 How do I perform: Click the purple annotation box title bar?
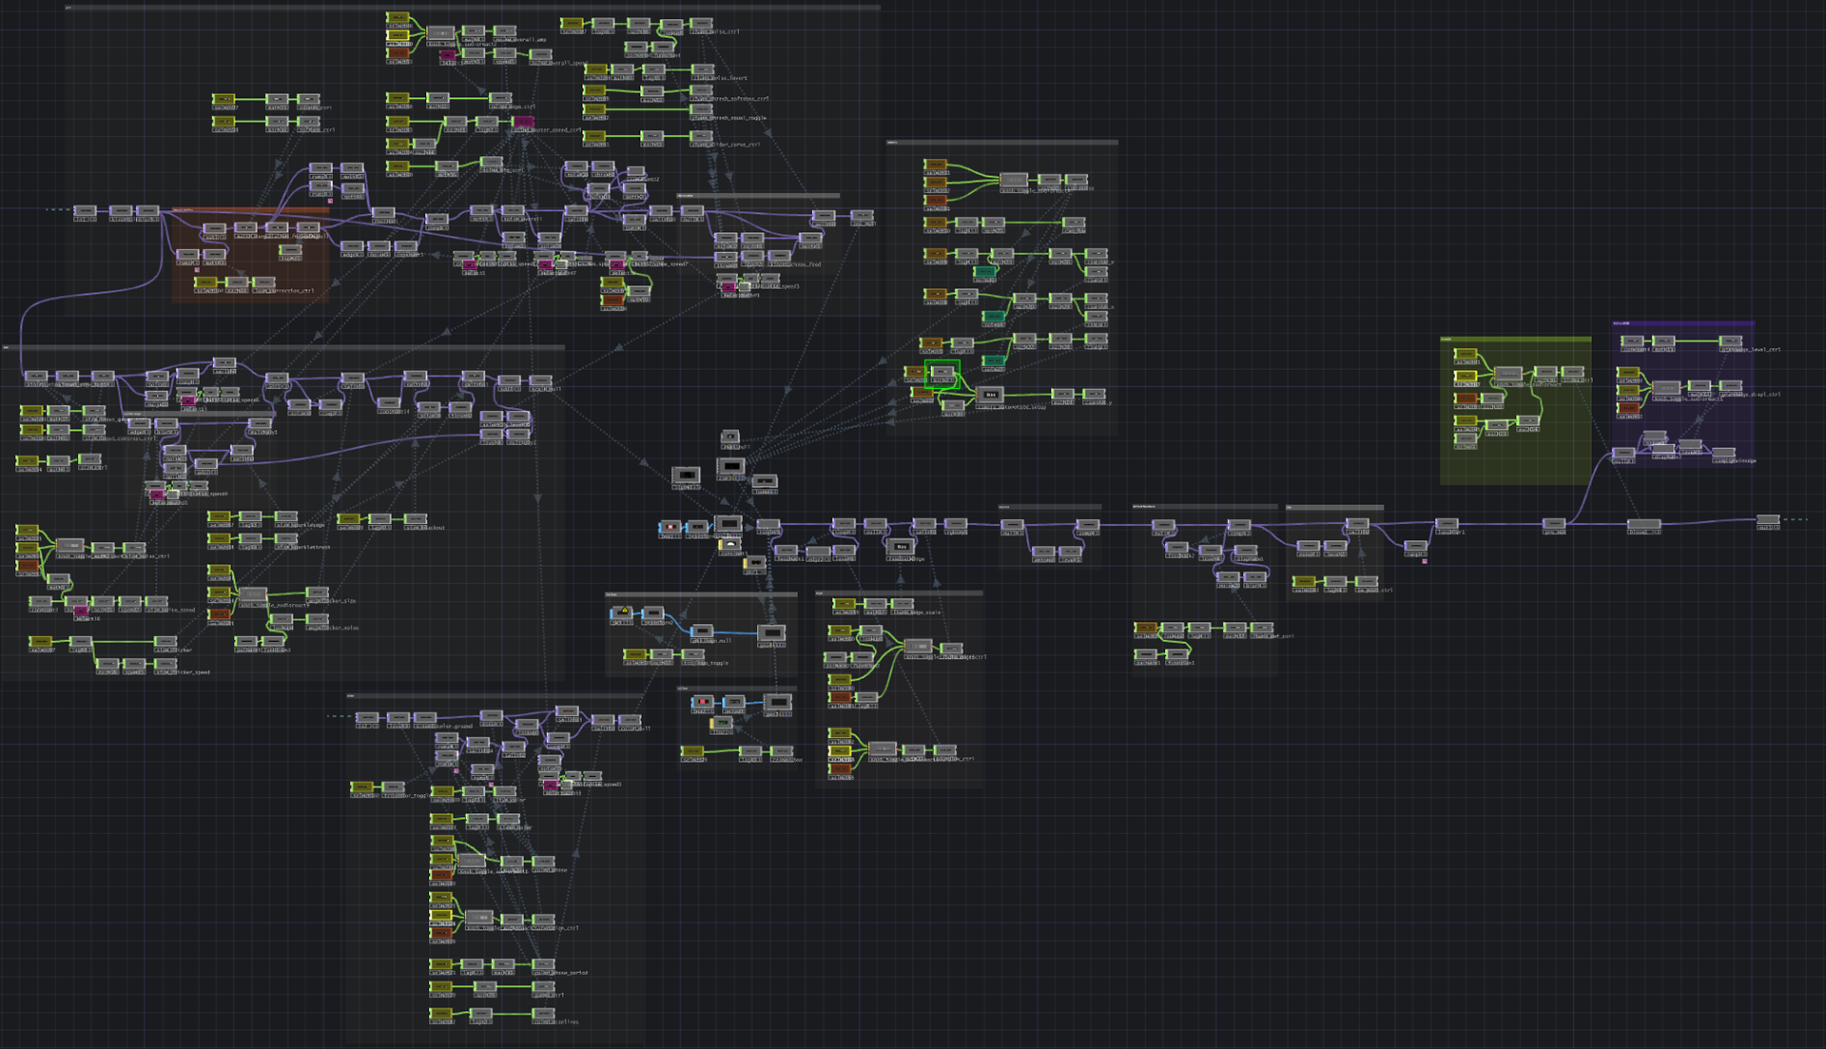[1682, 323]
